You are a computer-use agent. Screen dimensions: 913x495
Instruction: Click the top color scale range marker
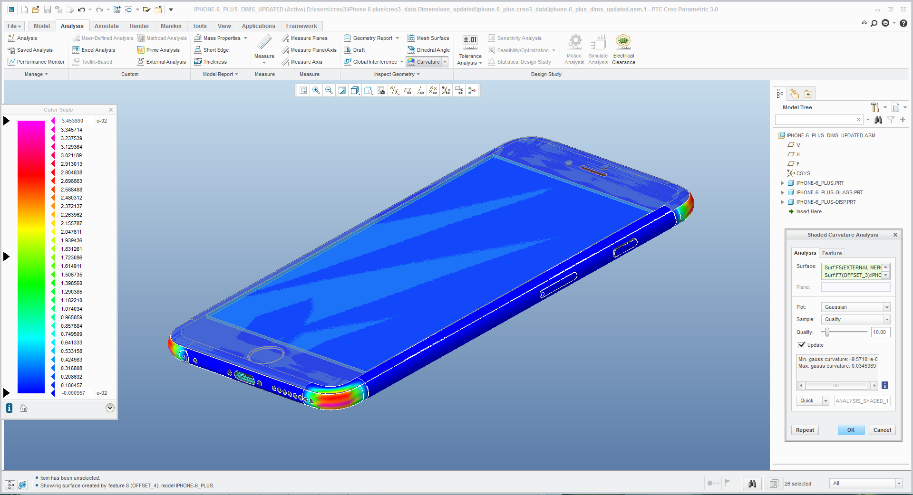click(6, 121)
